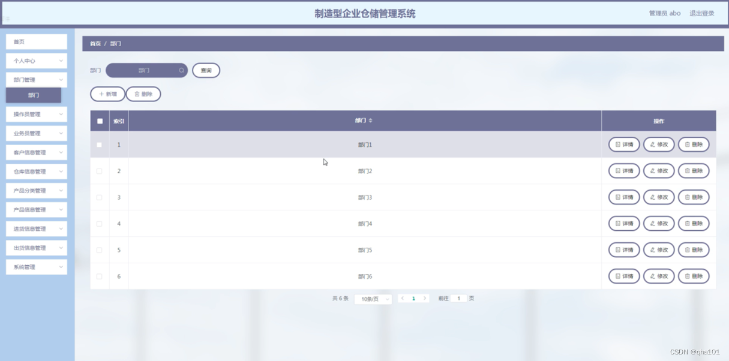Image resolution: width=729 pixels, height=361 pixels.
Task: Check the checkbox for 部门3
Action: [x=100, y=197]
